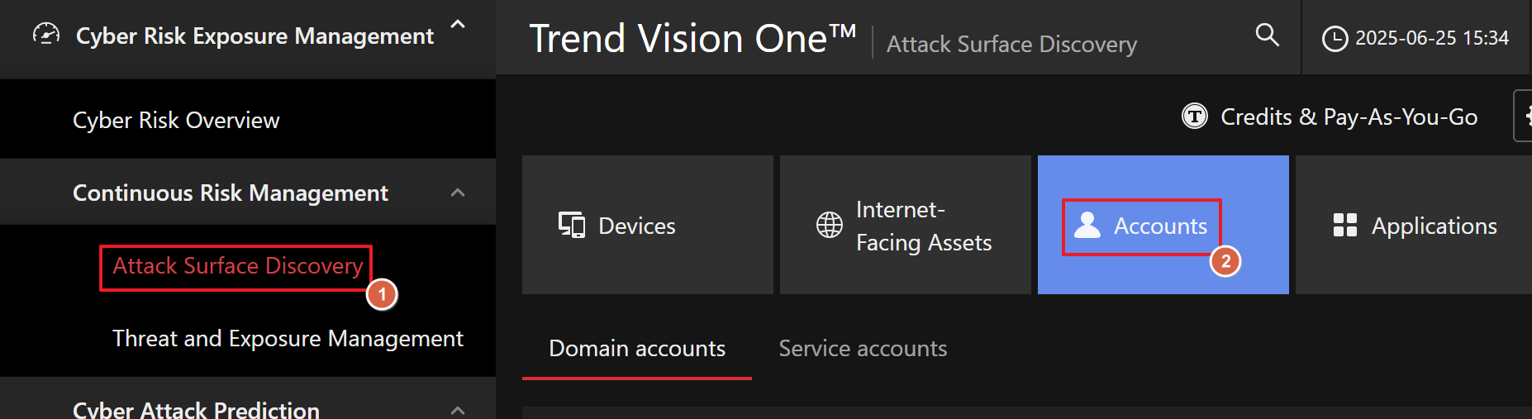Click the Credits coin icon
This screenshot has height=419, width=1532.
(x=1194, y=117)
